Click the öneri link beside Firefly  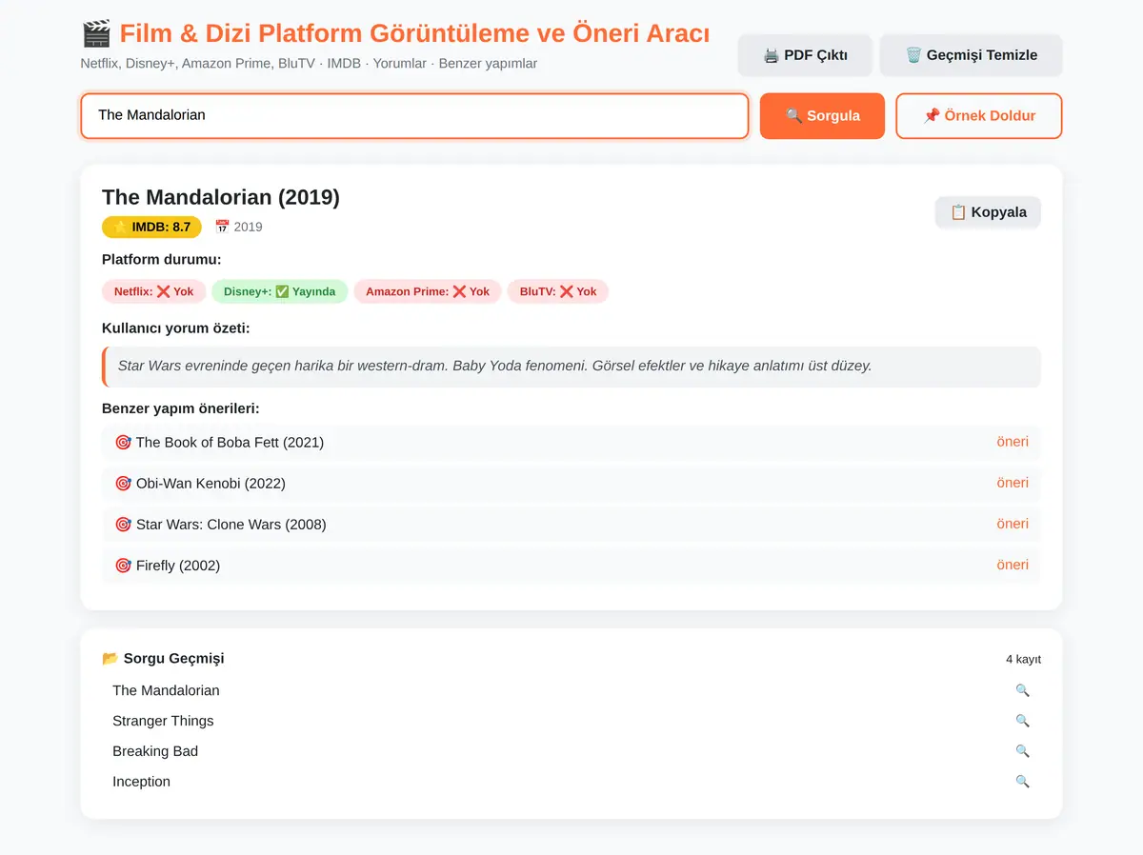coord(1013,565)
